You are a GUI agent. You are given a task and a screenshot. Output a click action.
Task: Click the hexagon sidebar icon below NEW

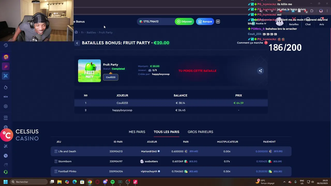tap(6, 106)
